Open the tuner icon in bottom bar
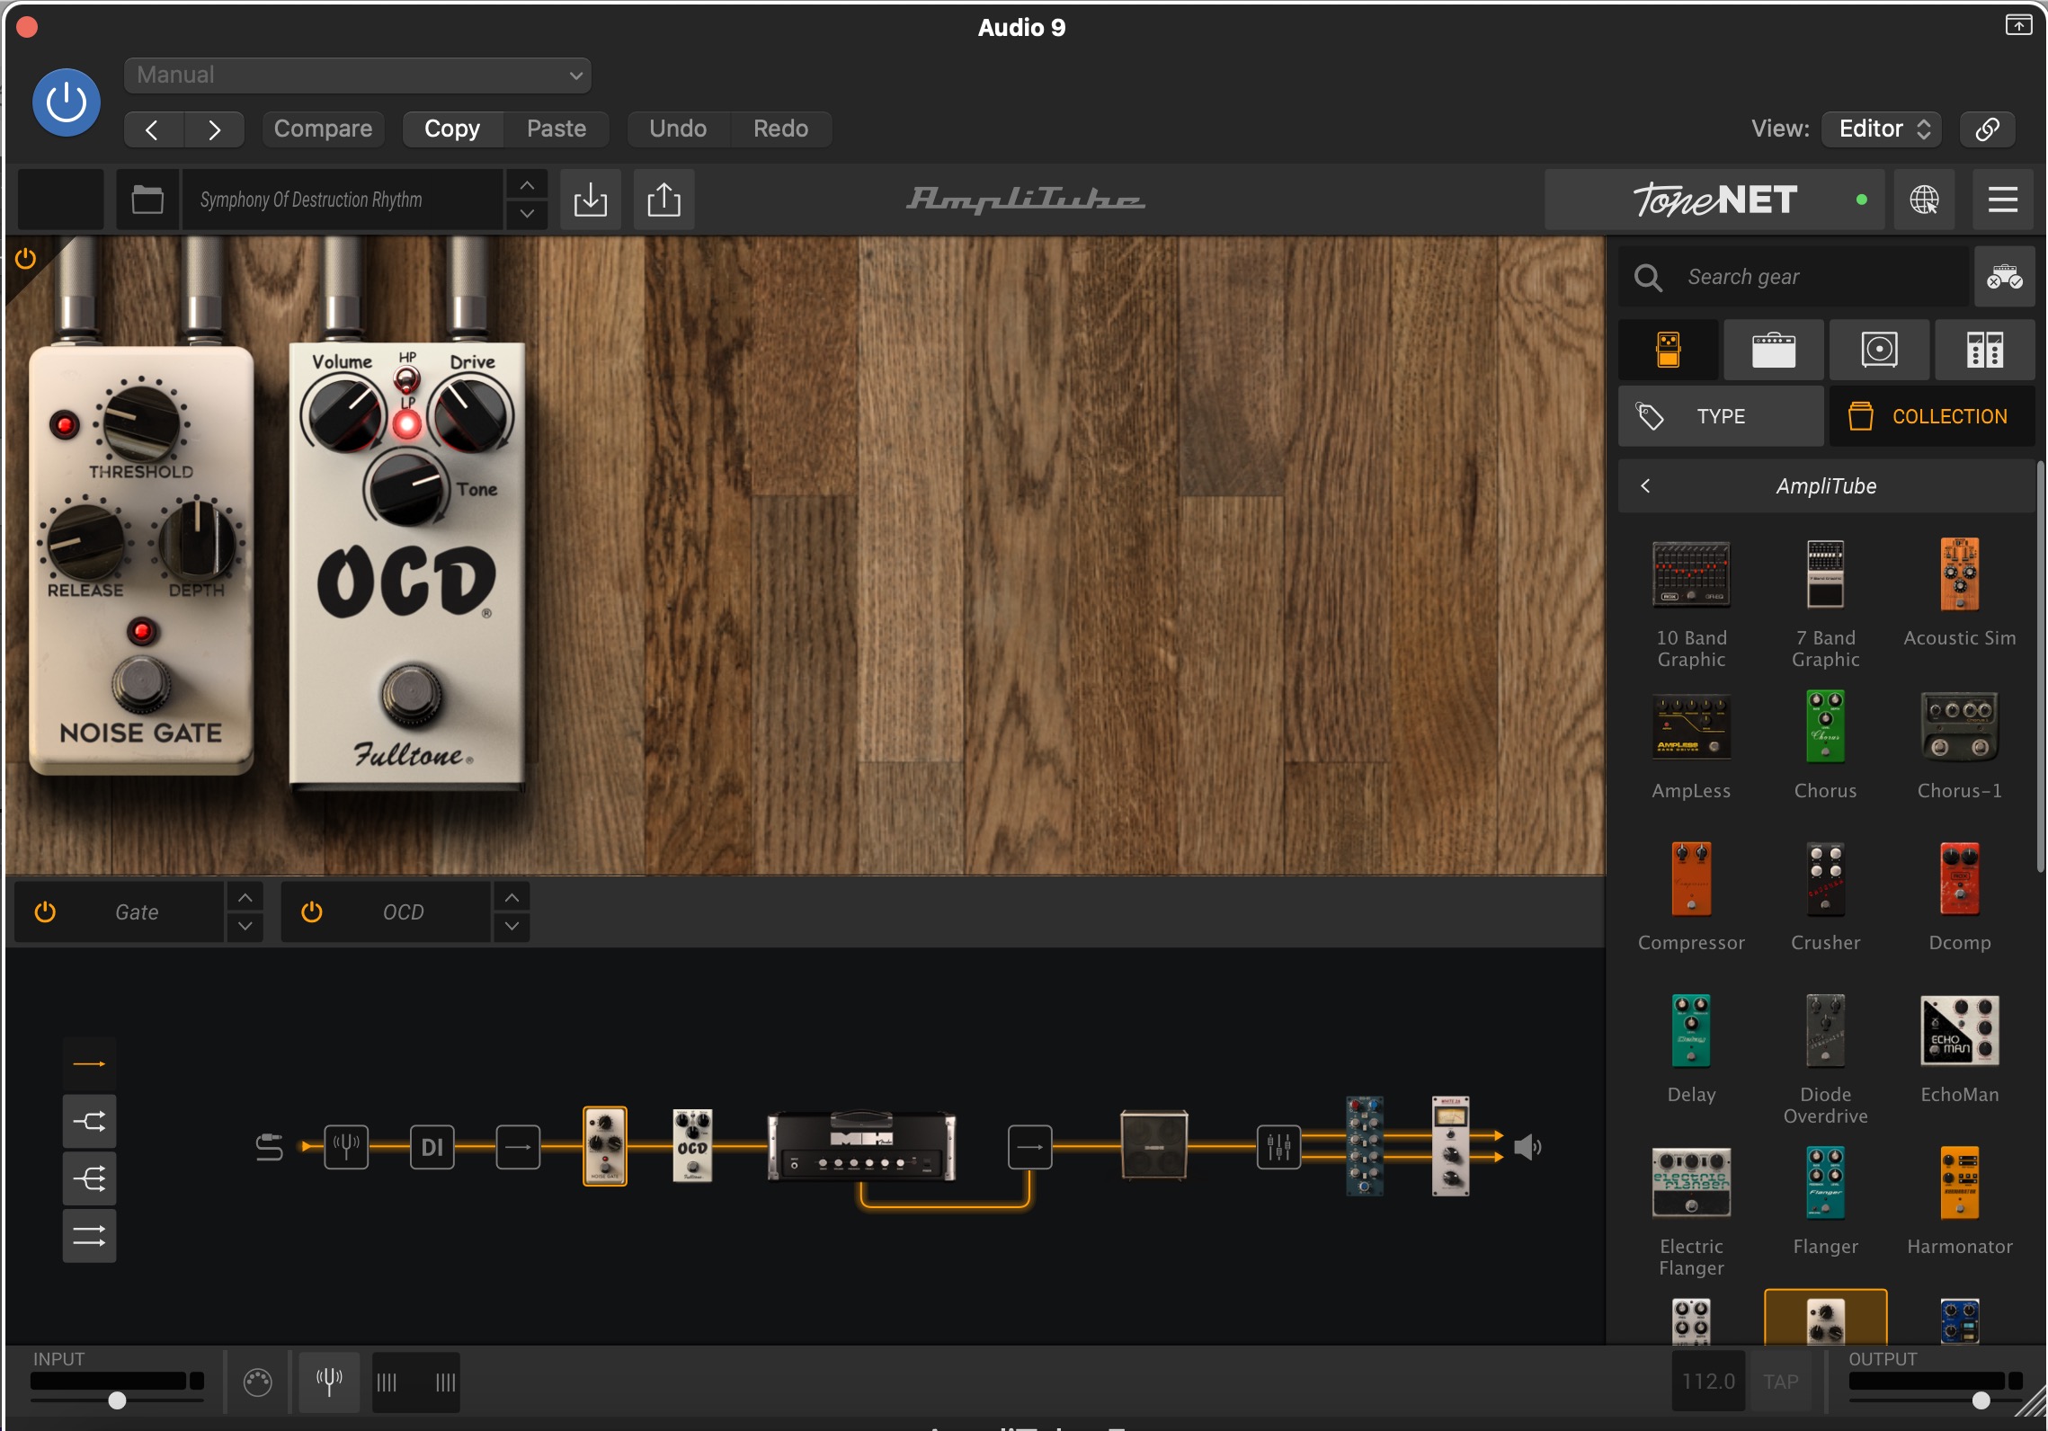2048x1431 pixels. click(x=329, y=1381)
